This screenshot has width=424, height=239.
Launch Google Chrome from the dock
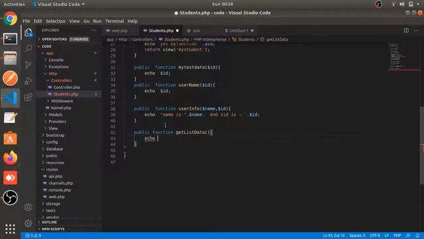11,19
